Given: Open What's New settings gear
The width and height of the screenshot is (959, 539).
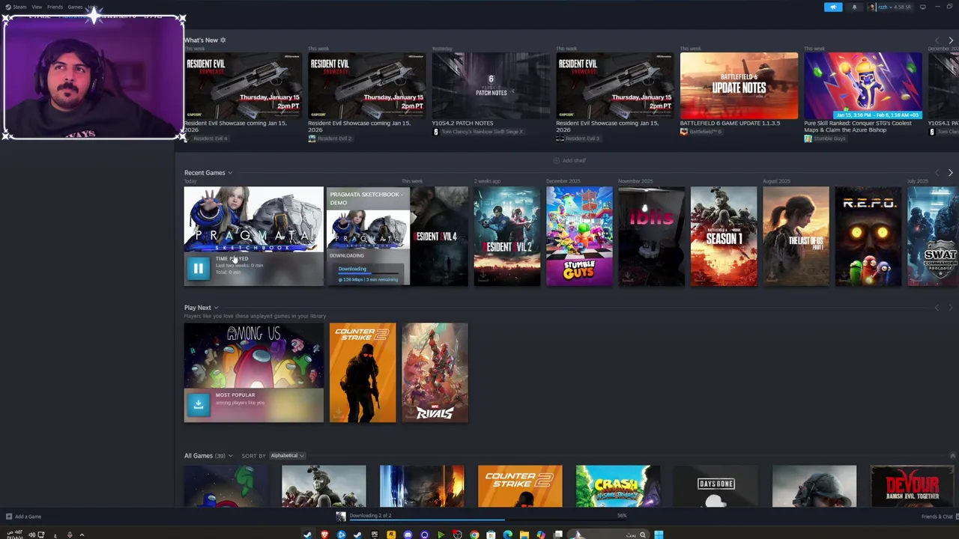Looking at the screenshot, I should point(223,40).
